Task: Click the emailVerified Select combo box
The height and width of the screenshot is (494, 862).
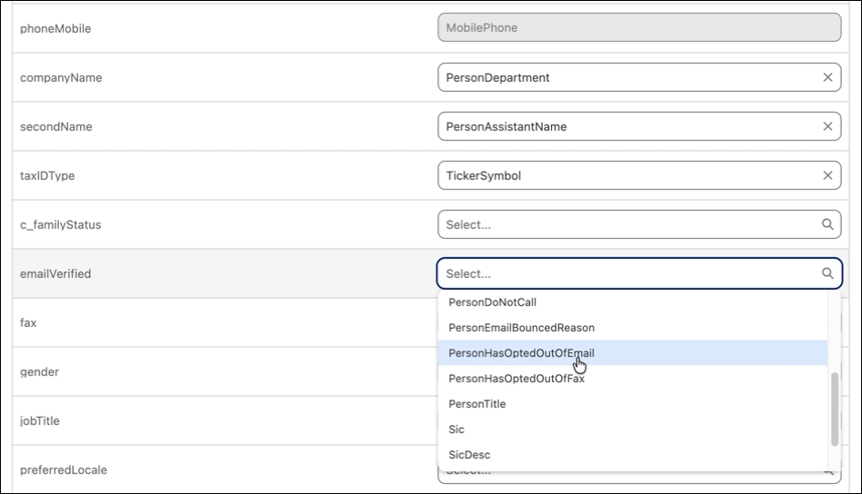Action: tap(639, 273)
